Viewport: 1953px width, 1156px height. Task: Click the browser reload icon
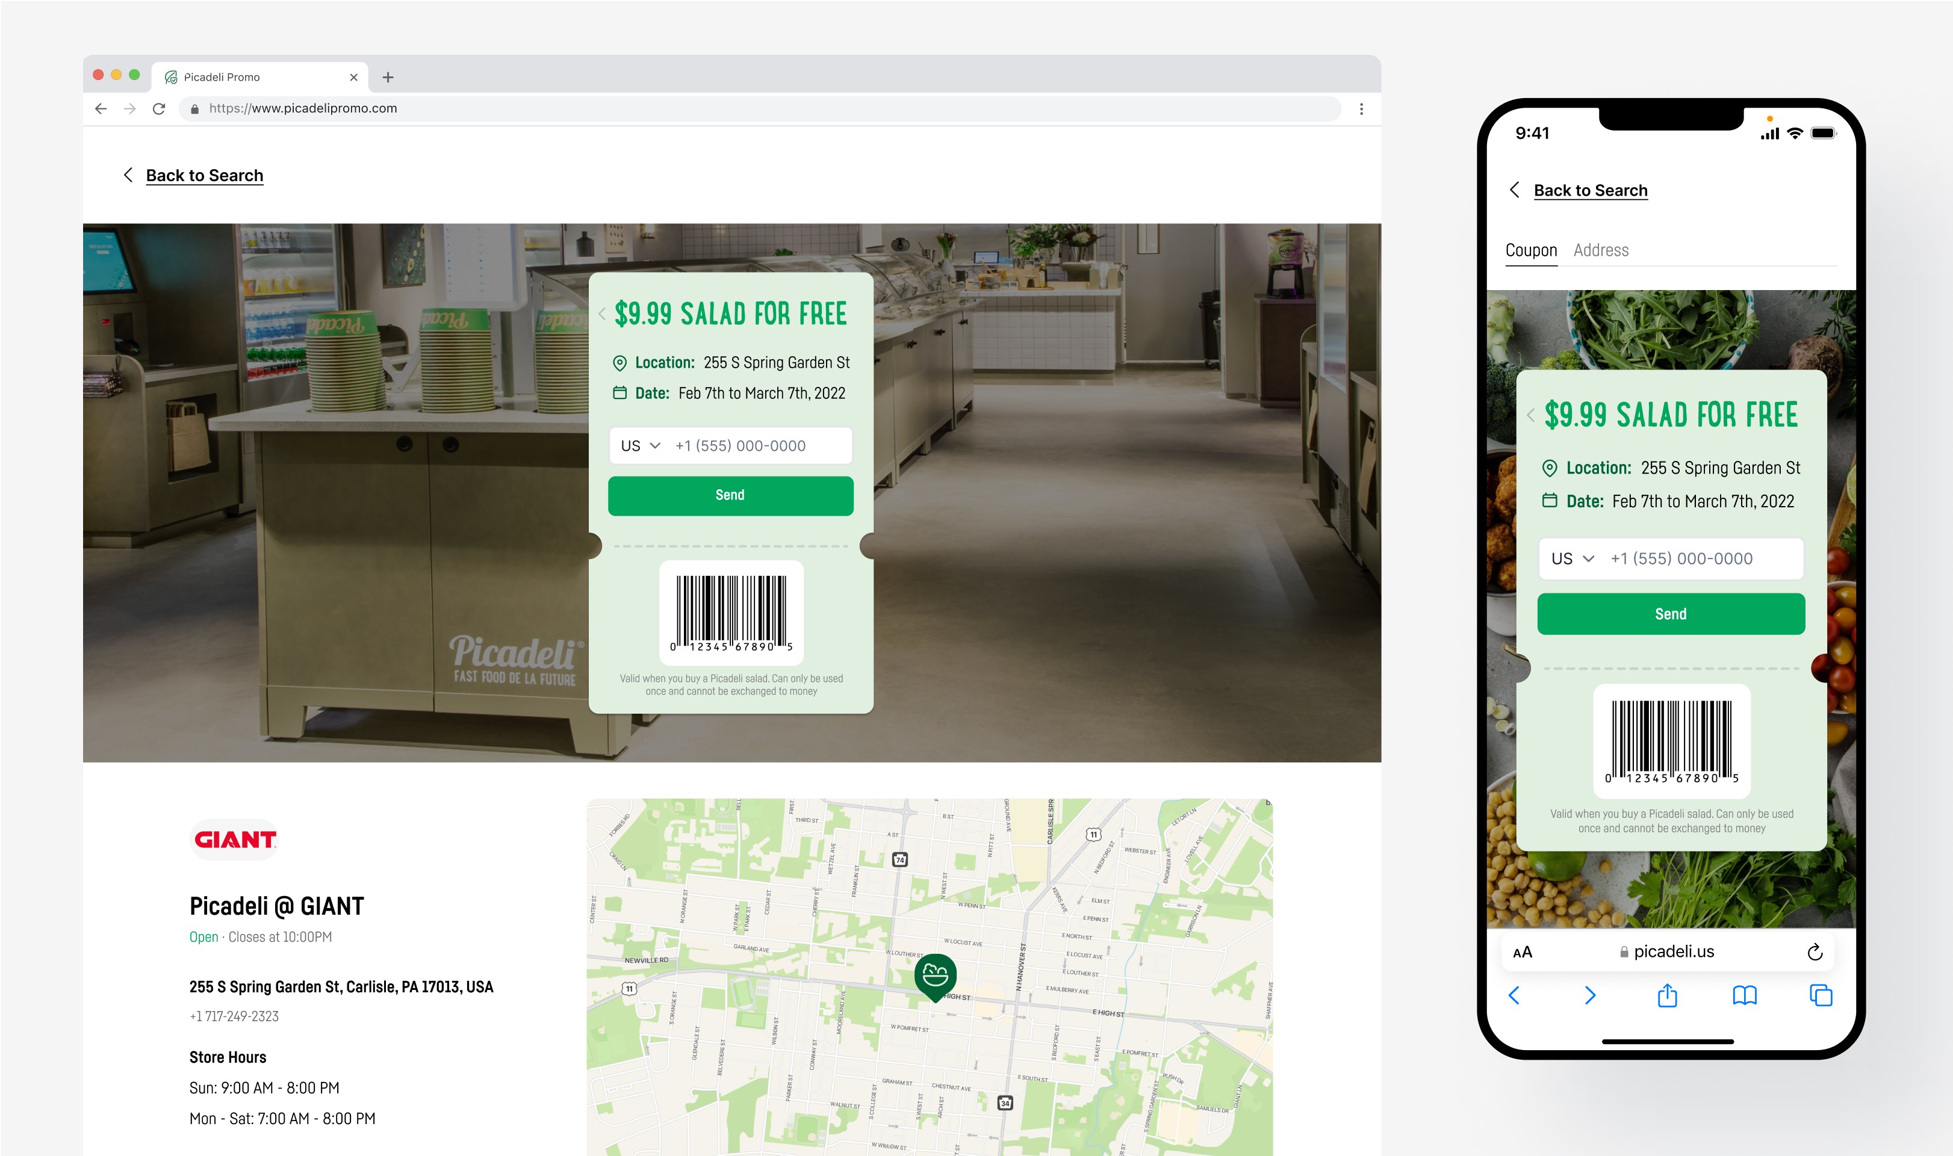(x=159, y=109)
